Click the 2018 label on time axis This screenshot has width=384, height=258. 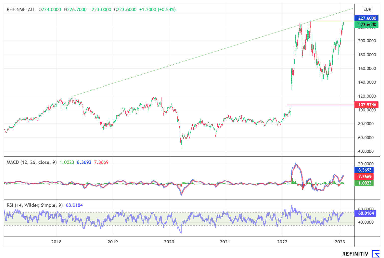pyautogui.click(x=56, y=242)
